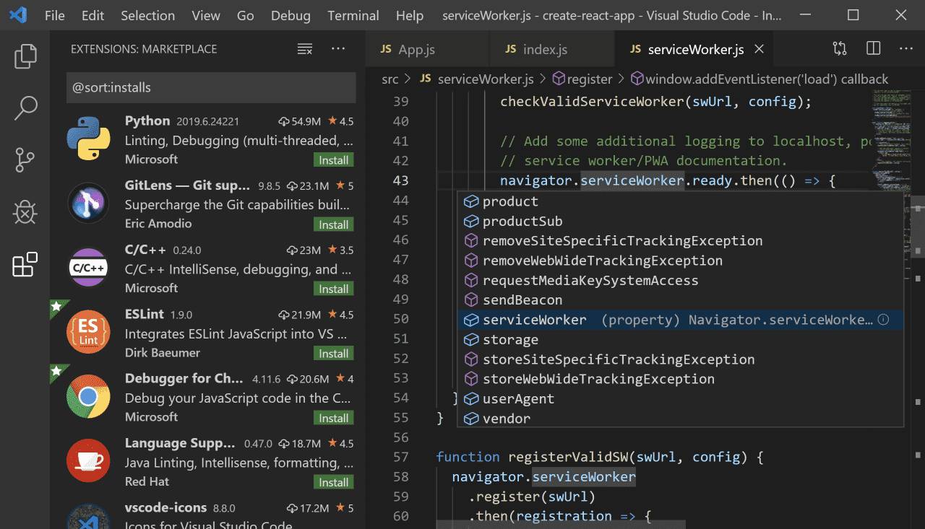Expand the src breadcrumb segment
The height and width of the screenshot is (529, 925).
(x=390, y=79)
